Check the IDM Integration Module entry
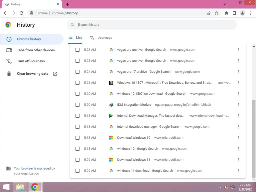Image resolution: width=256 pixels, height=192 pixels. point(77,105)
